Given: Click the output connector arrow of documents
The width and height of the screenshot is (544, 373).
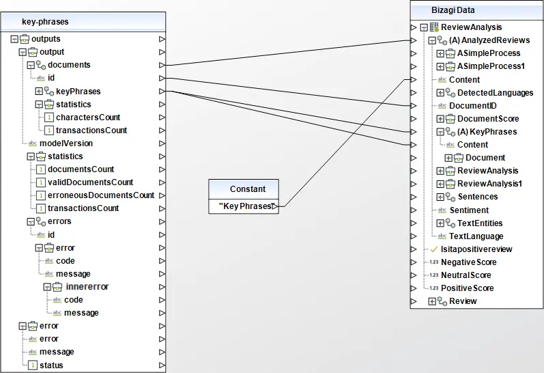Looking at the screenshot, I should [x=162, y=65].
